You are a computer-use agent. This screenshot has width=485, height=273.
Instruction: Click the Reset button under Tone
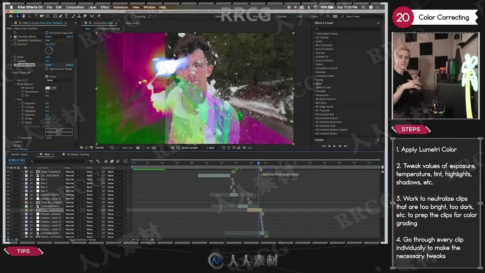[x=59, y=130]
